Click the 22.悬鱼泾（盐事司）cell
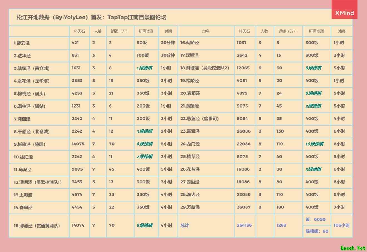 coord(200,119)
